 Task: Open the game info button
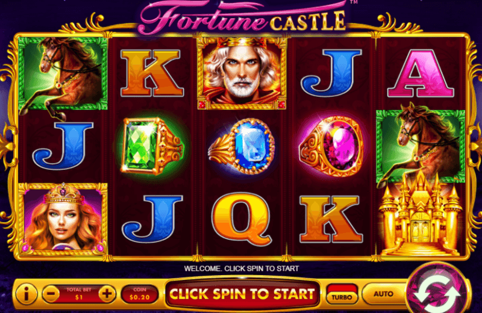(x=26, y=294)
